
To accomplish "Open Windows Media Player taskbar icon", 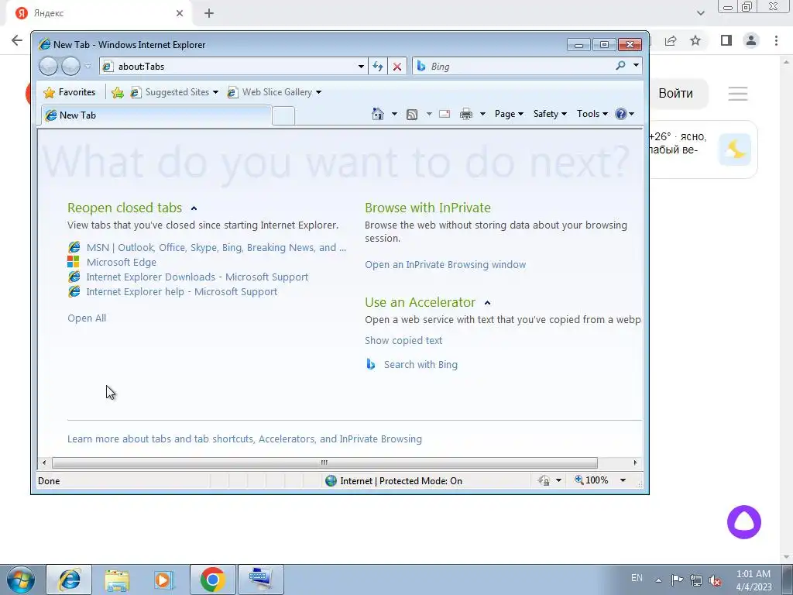I will point(163,580).
